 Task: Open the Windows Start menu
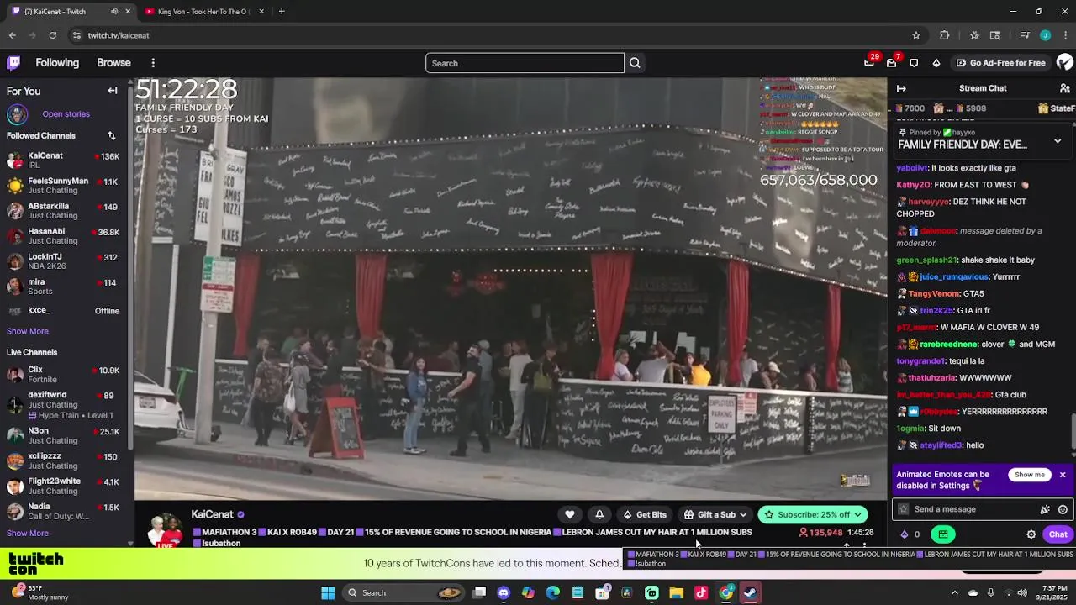click(x=328, y=593)
